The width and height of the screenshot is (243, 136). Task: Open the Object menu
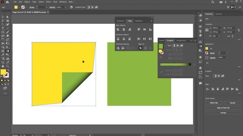(x=27, y=2)
